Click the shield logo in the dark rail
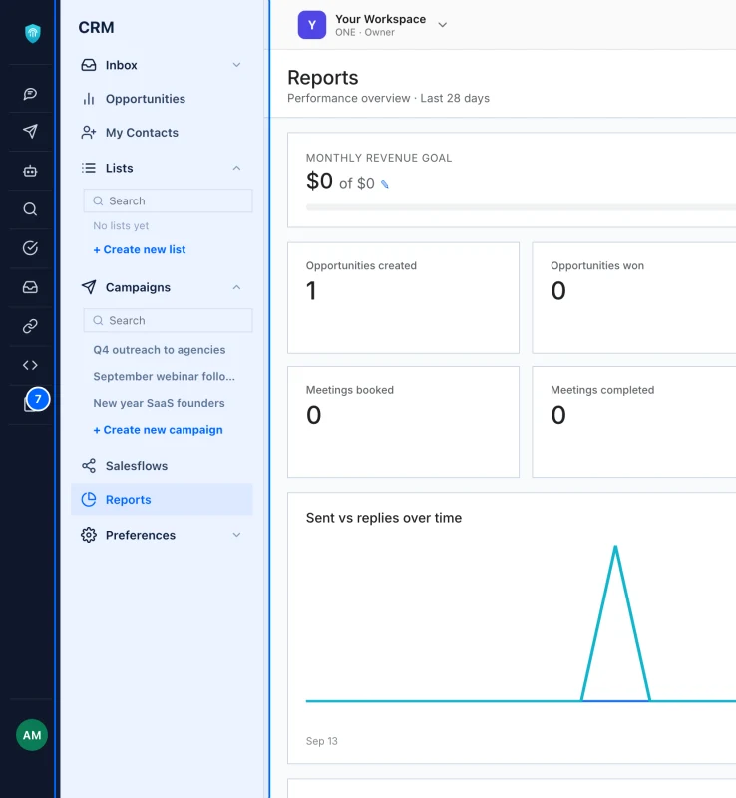 pyautogui.click(x=33, y=33)
